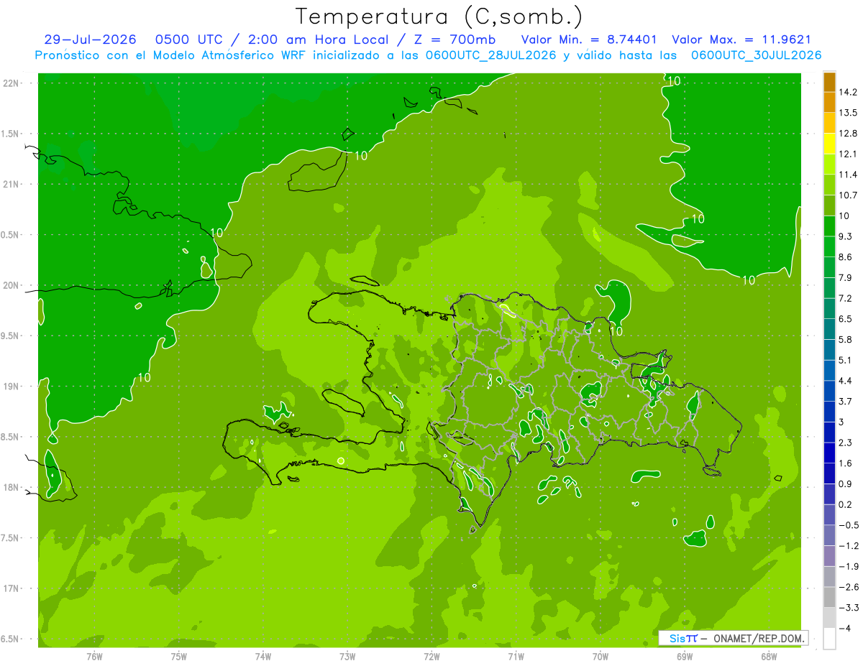The width and height of the screenshot is (863, 666).
Task: Click the 'Temperatura (C,somb.)' chart title
Action: click(x=439, y=17)
